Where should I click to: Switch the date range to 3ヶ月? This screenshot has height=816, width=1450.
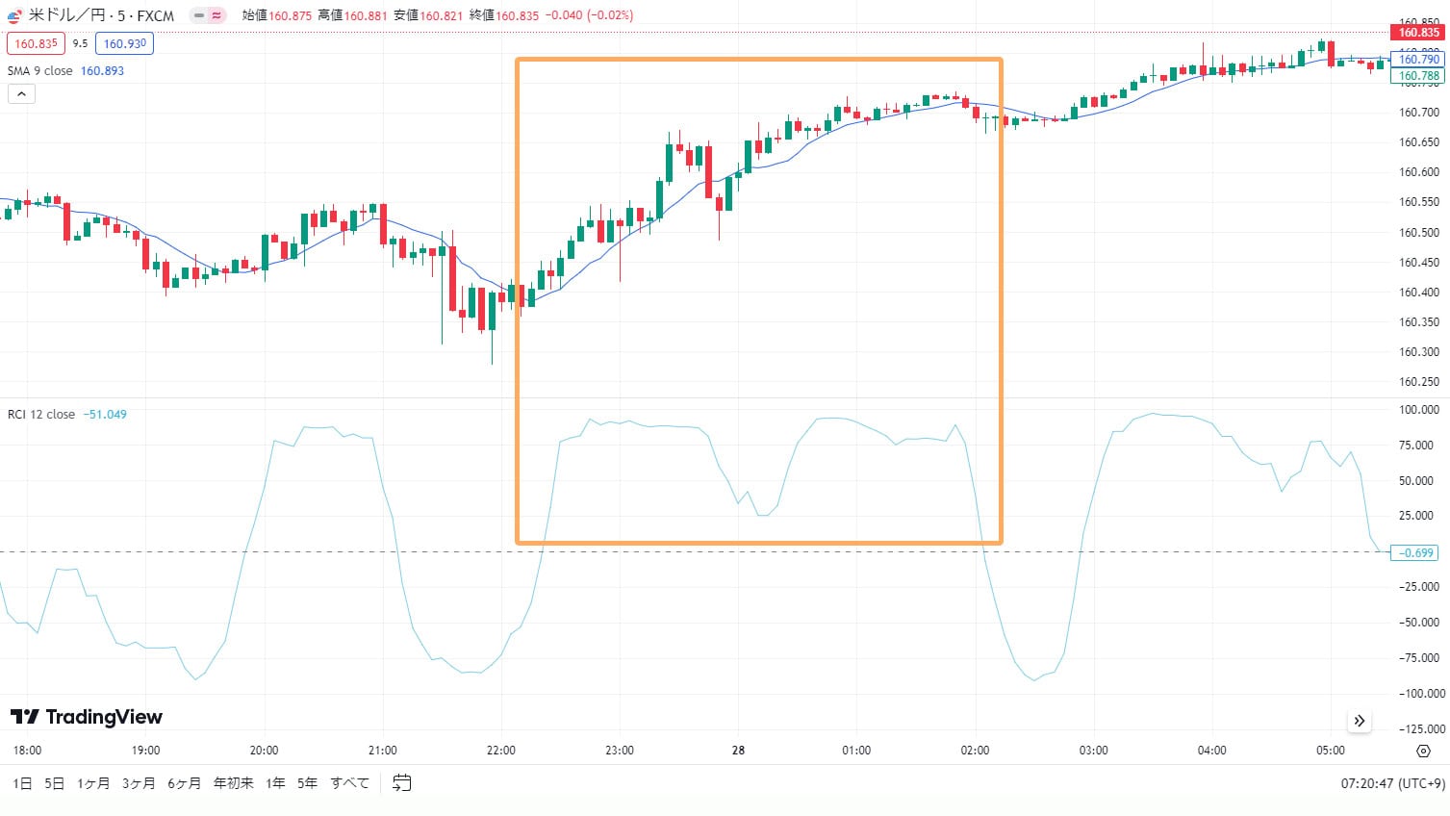coord(139,783)
